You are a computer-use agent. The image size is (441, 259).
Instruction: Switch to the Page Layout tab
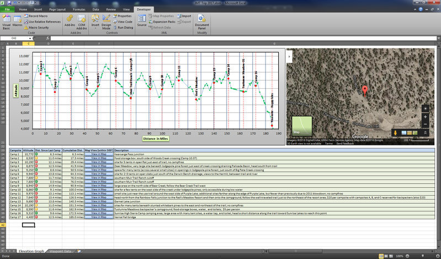tap(57, 9)
